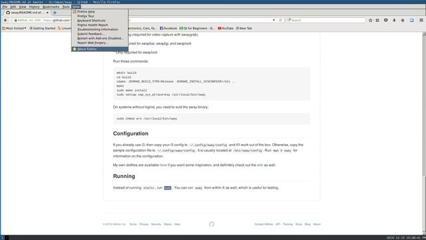Image resolution: width=426 pixels, height=240 pixels.
Task: Open the Contact GitHub footer link
Action: (x=264, y=224)
